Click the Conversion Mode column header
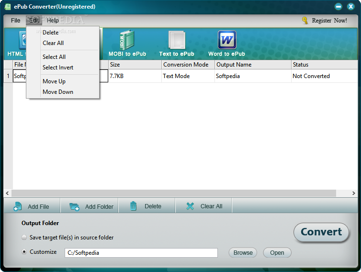 point(188,65)
